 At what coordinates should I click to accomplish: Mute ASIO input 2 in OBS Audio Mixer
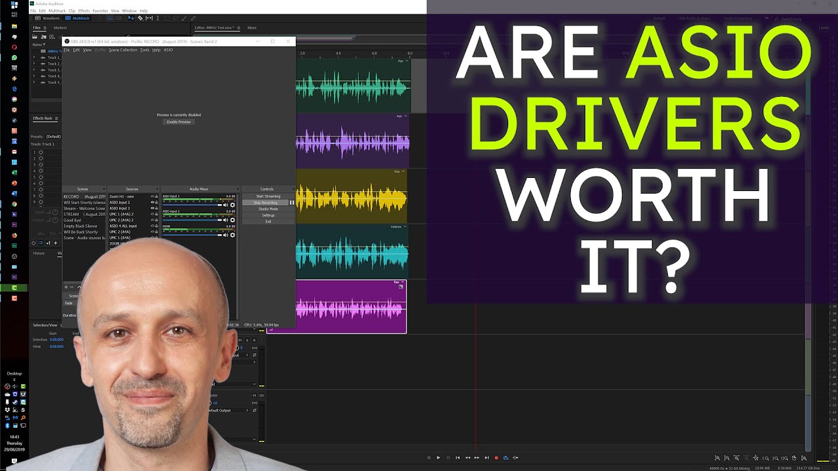[225, 220]
